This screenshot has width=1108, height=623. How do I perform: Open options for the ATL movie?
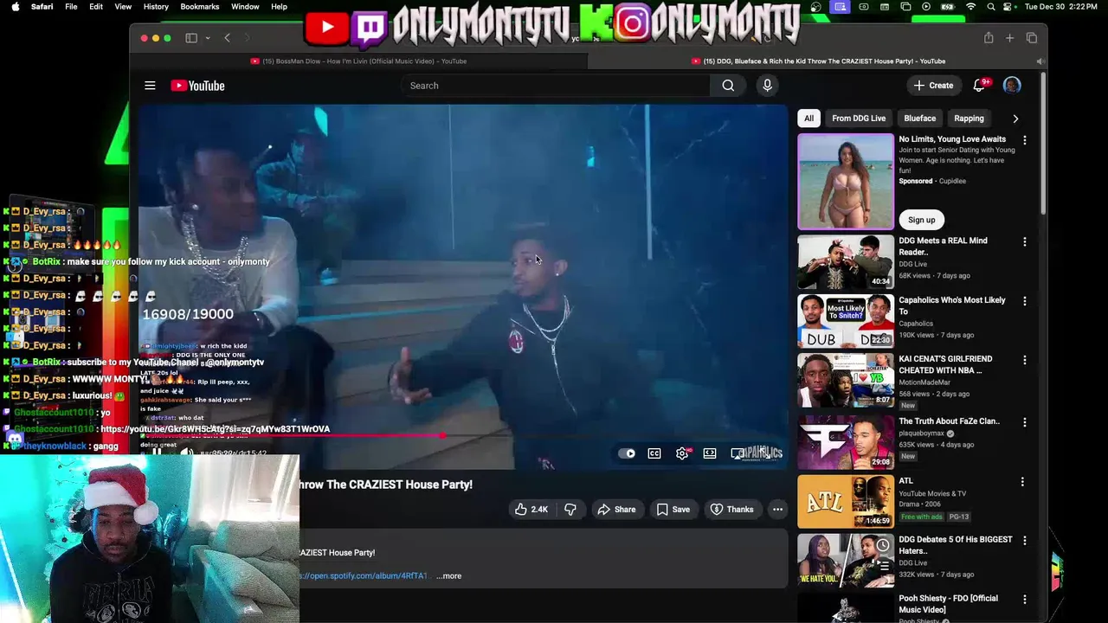tap(1022, 482)
